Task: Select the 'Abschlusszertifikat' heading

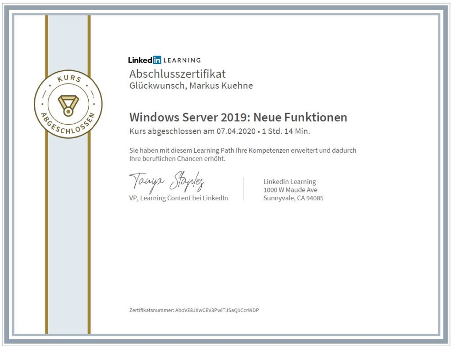Action: point(177,74)
